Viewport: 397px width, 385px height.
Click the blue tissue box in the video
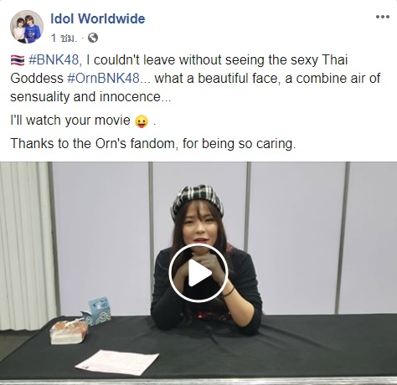[97, 311]
